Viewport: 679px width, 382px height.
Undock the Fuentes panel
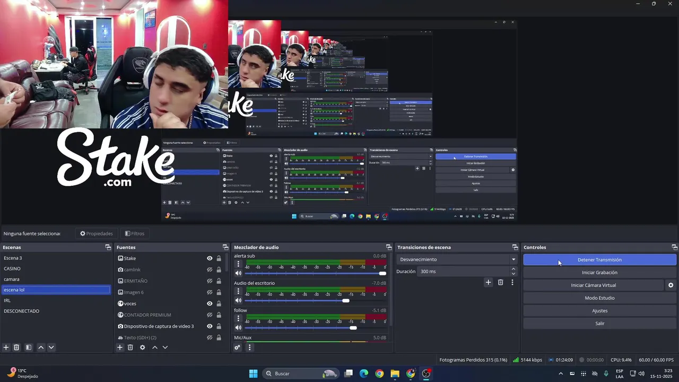pos(225,247)
